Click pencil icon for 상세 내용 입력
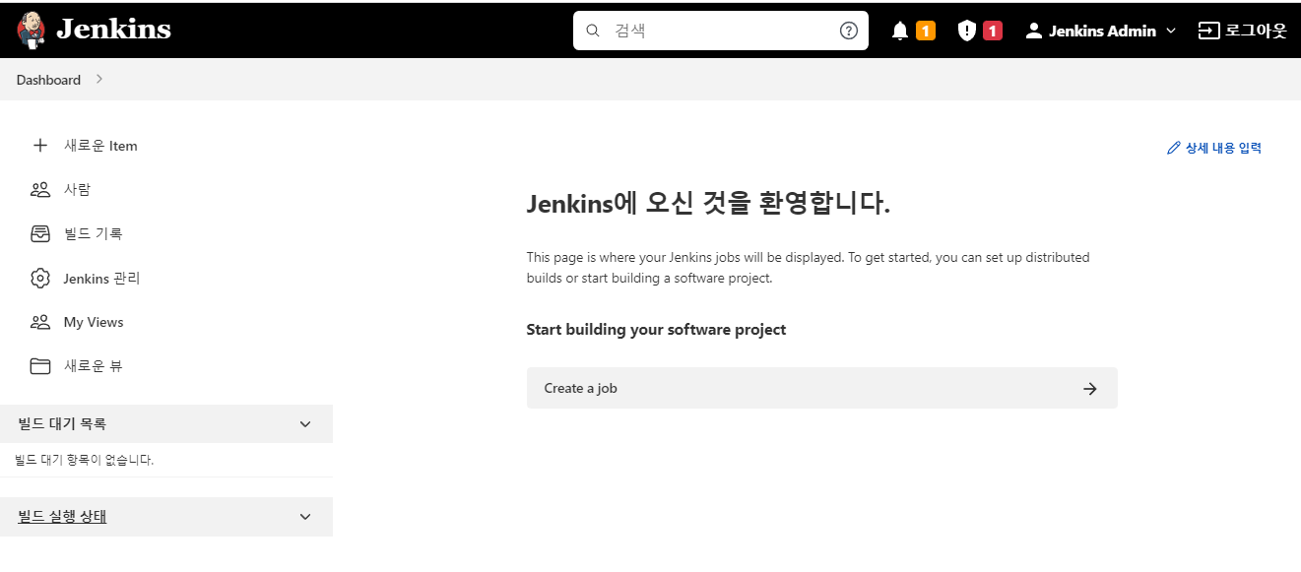Screen dimensions: 1301x572 pyautogui.click(x=1173, y=149)
